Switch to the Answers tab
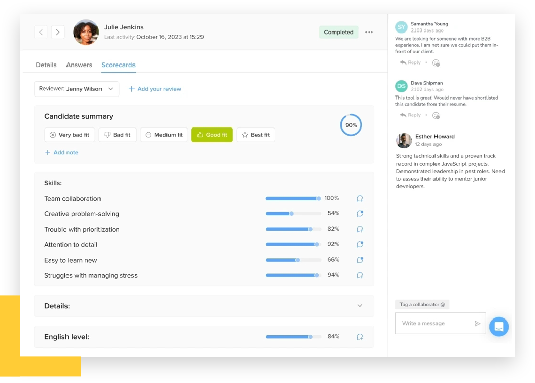535x383 pixels. (79, 65)
